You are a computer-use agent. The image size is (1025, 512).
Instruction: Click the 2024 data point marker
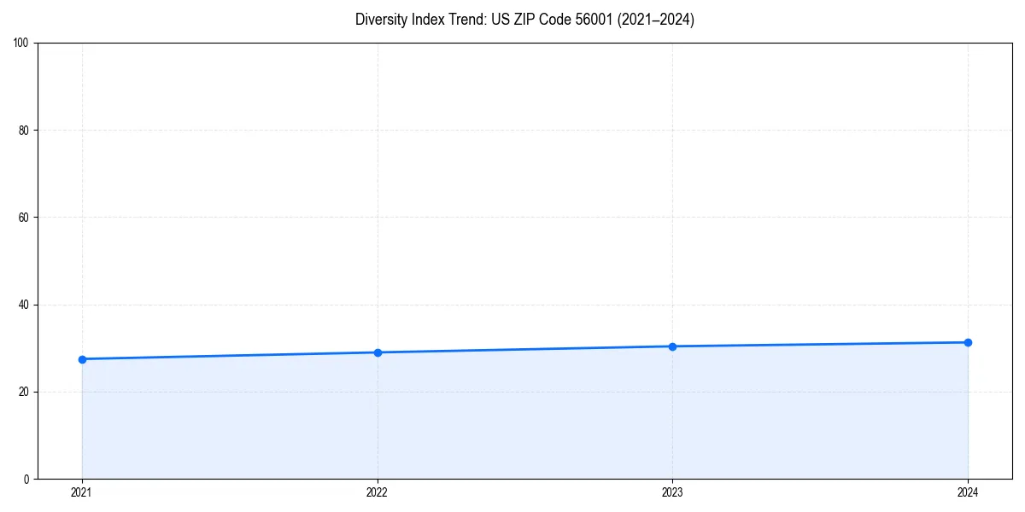tap(968, 341)
